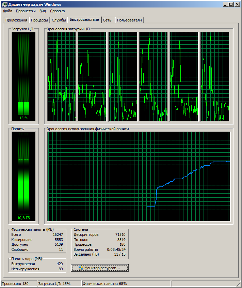
Task: Select the Быстродействие tab
Action: (x=84, y=19)
